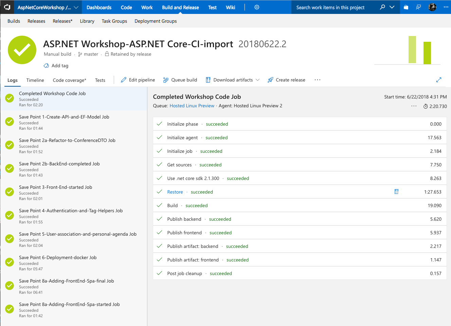Screen dimensions: 451x326
Task: Click Use .net core sdk 2.1.300 step
Action: tap(300, 178)
